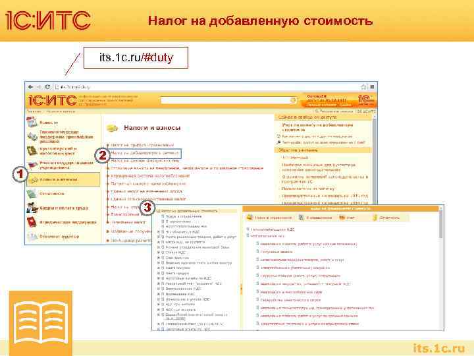This screenshot has width=474, height=356.
Task: Reload the page with the refresh icon
Action: coord(47,87)
